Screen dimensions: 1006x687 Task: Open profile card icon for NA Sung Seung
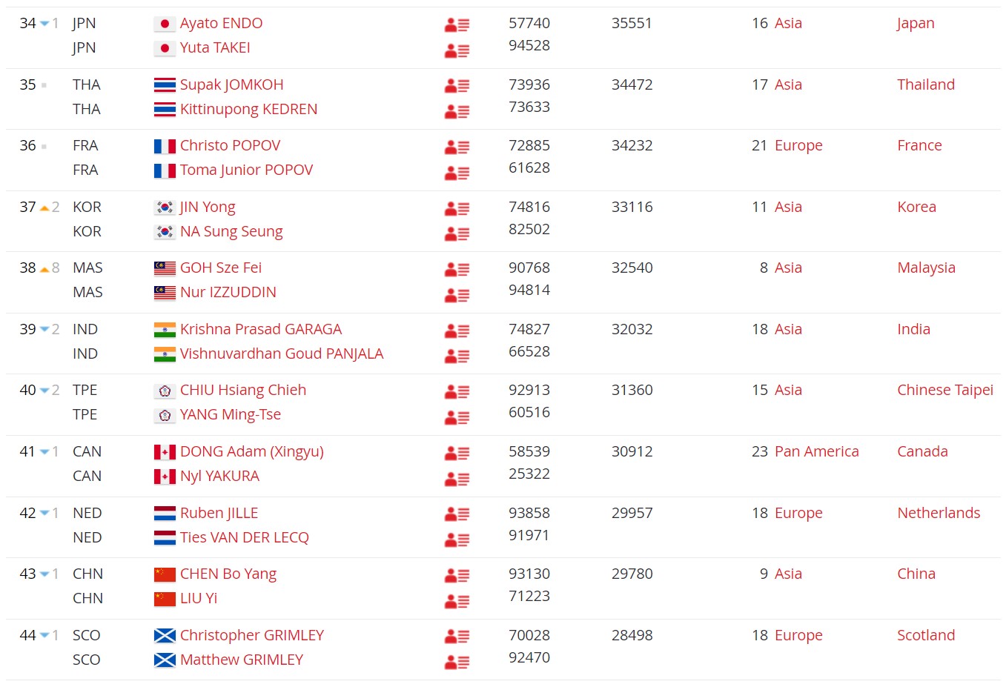pyautogui.click(x=457, y=233)
